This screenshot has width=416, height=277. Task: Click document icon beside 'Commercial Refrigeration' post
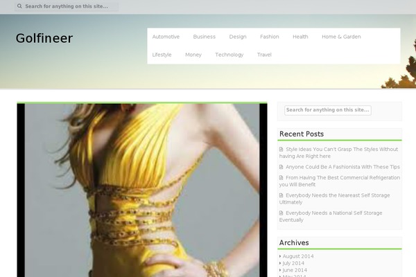click(281, 177)
